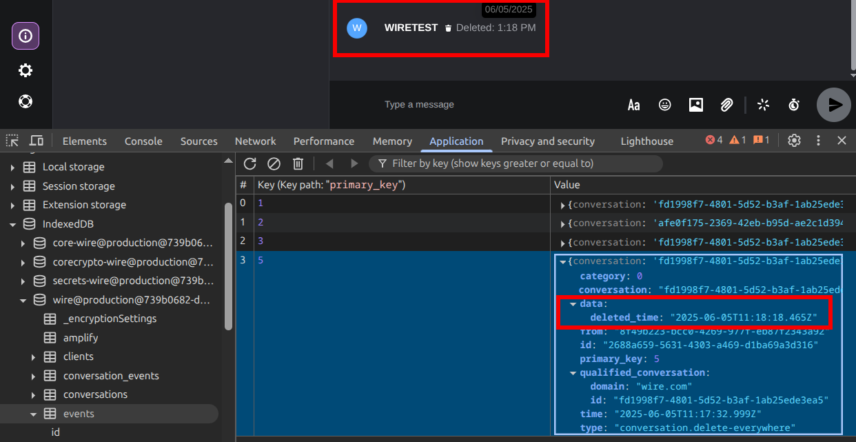Open DevTools settings gear
856x442 pixels.
point(794,141)
